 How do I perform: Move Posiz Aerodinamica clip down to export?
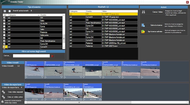coord(81,77)
